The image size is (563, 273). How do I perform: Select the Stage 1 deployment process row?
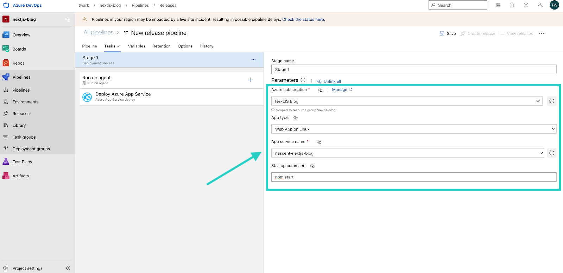pos(170,60)
